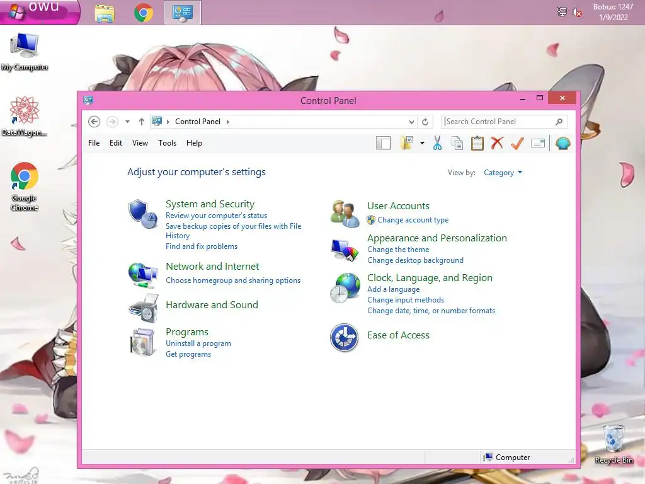Click the Forward arrow navigation button
Screen dimensions: 645x484
click(x=112, y=122)
